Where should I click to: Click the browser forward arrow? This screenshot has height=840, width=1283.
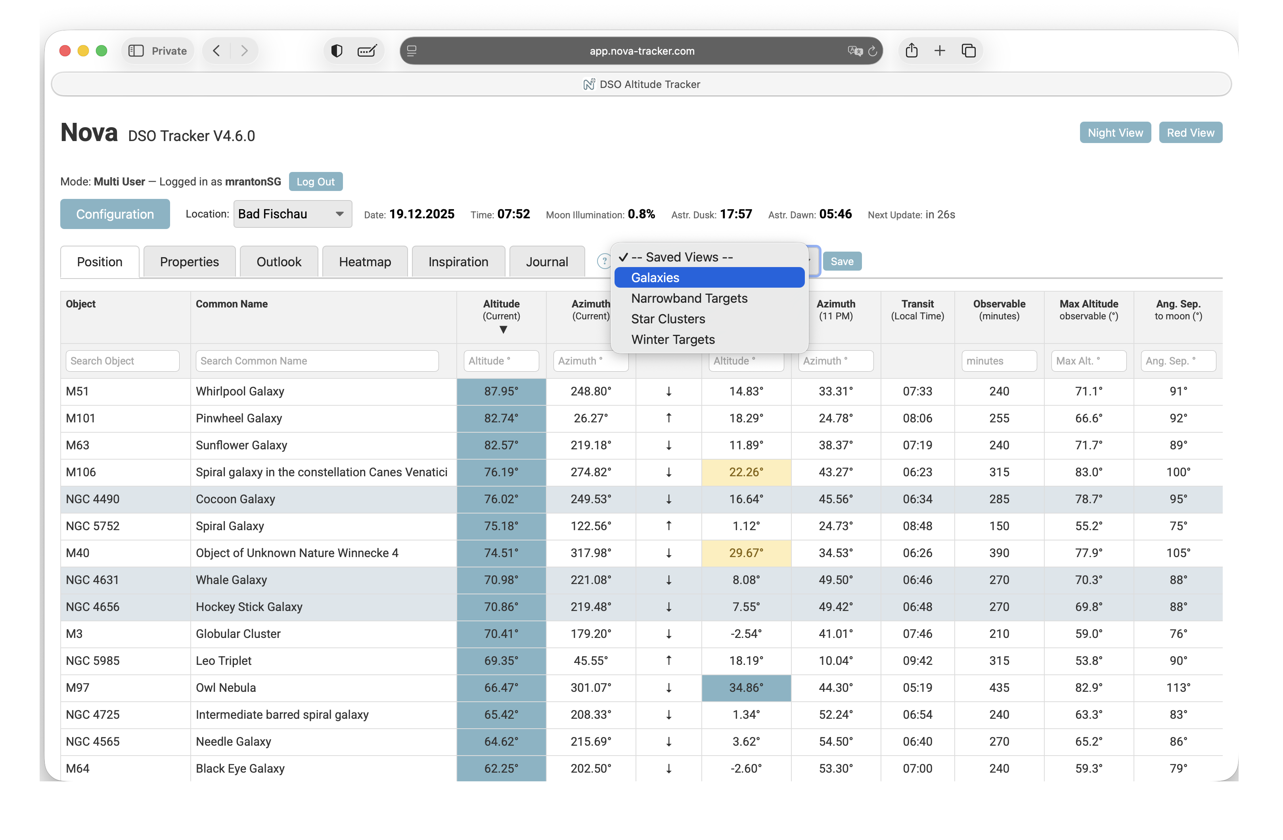coord(244,51)
